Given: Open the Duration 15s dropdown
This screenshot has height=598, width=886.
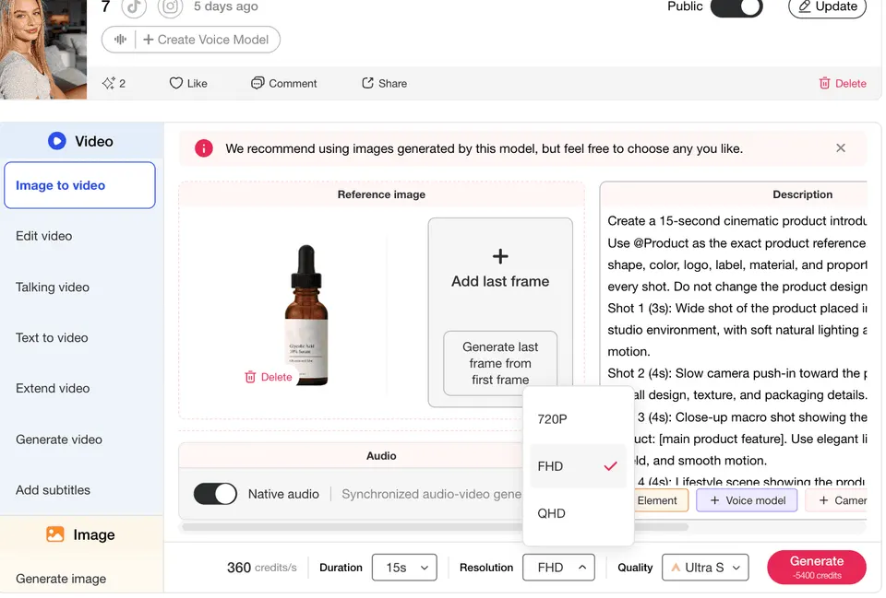Looking at the screenshot, I should [x=404, y=568].
